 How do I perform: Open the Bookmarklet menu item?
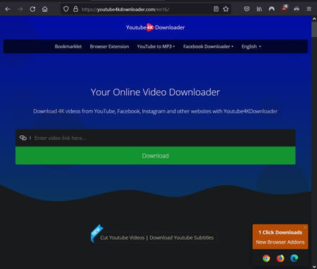(68, 46)
